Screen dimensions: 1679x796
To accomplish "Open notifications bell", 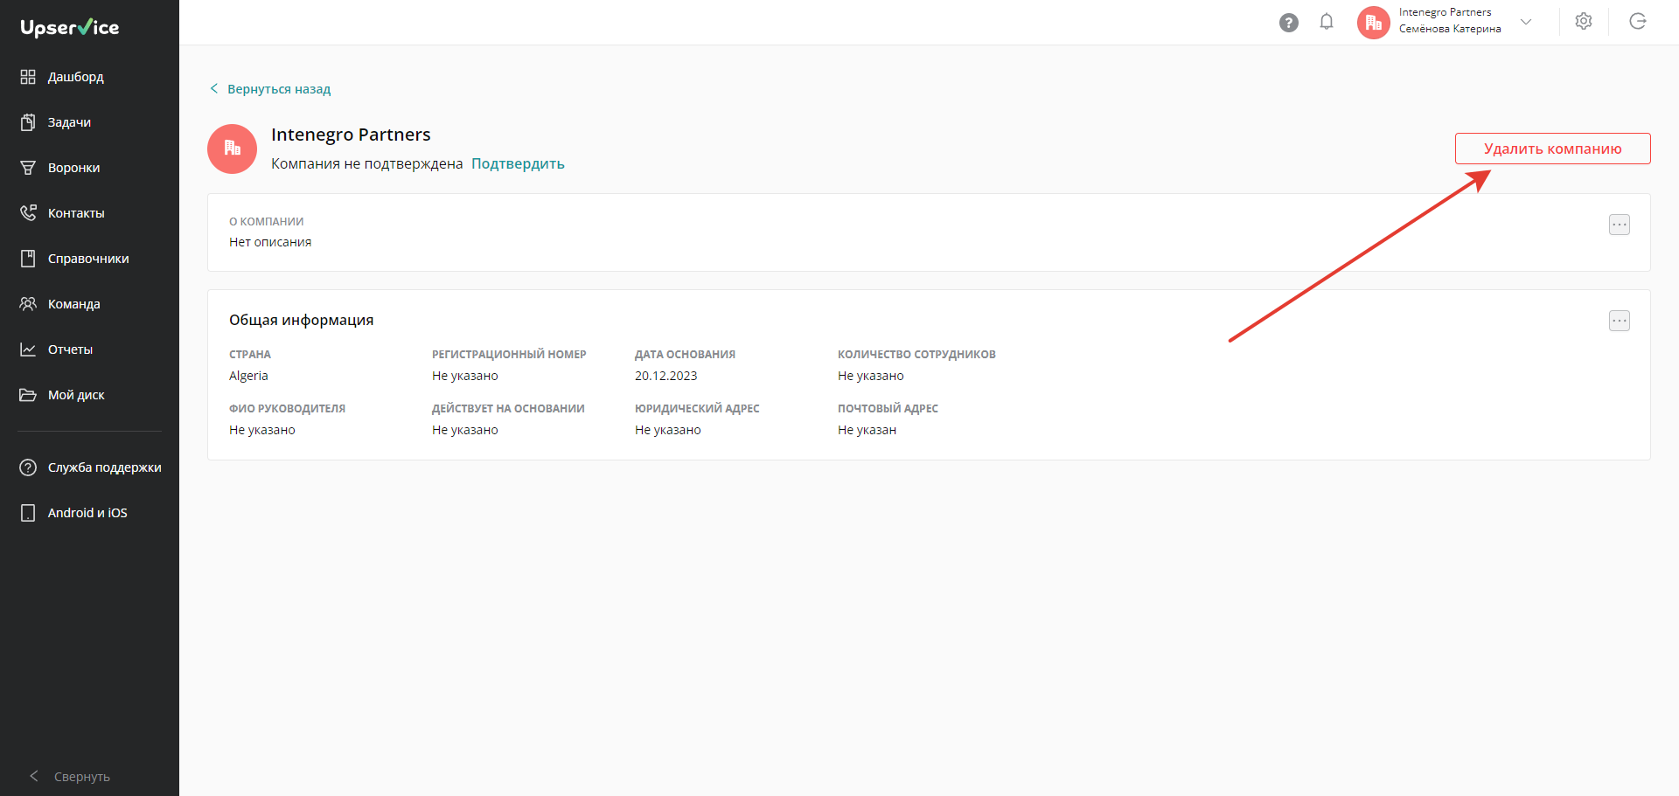I will tap(1327, 22).
